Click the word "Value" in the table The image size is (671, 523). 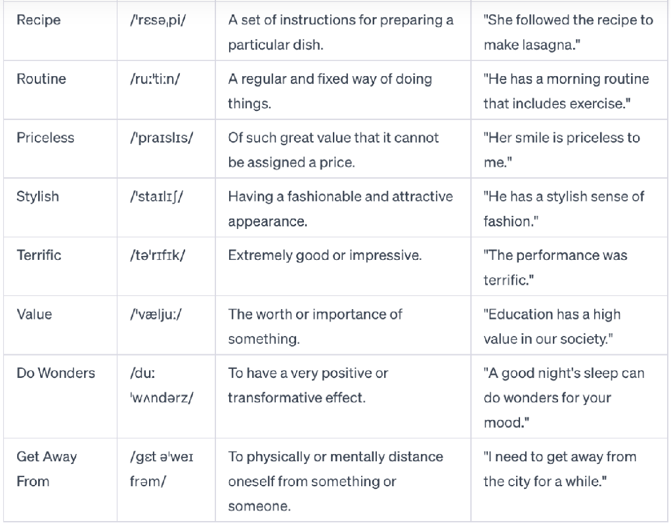[x=34, y=314]
